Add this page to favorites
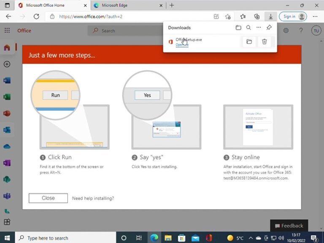Screen dimensions: 324x243 pyautogui.click(x=228, y=16)
